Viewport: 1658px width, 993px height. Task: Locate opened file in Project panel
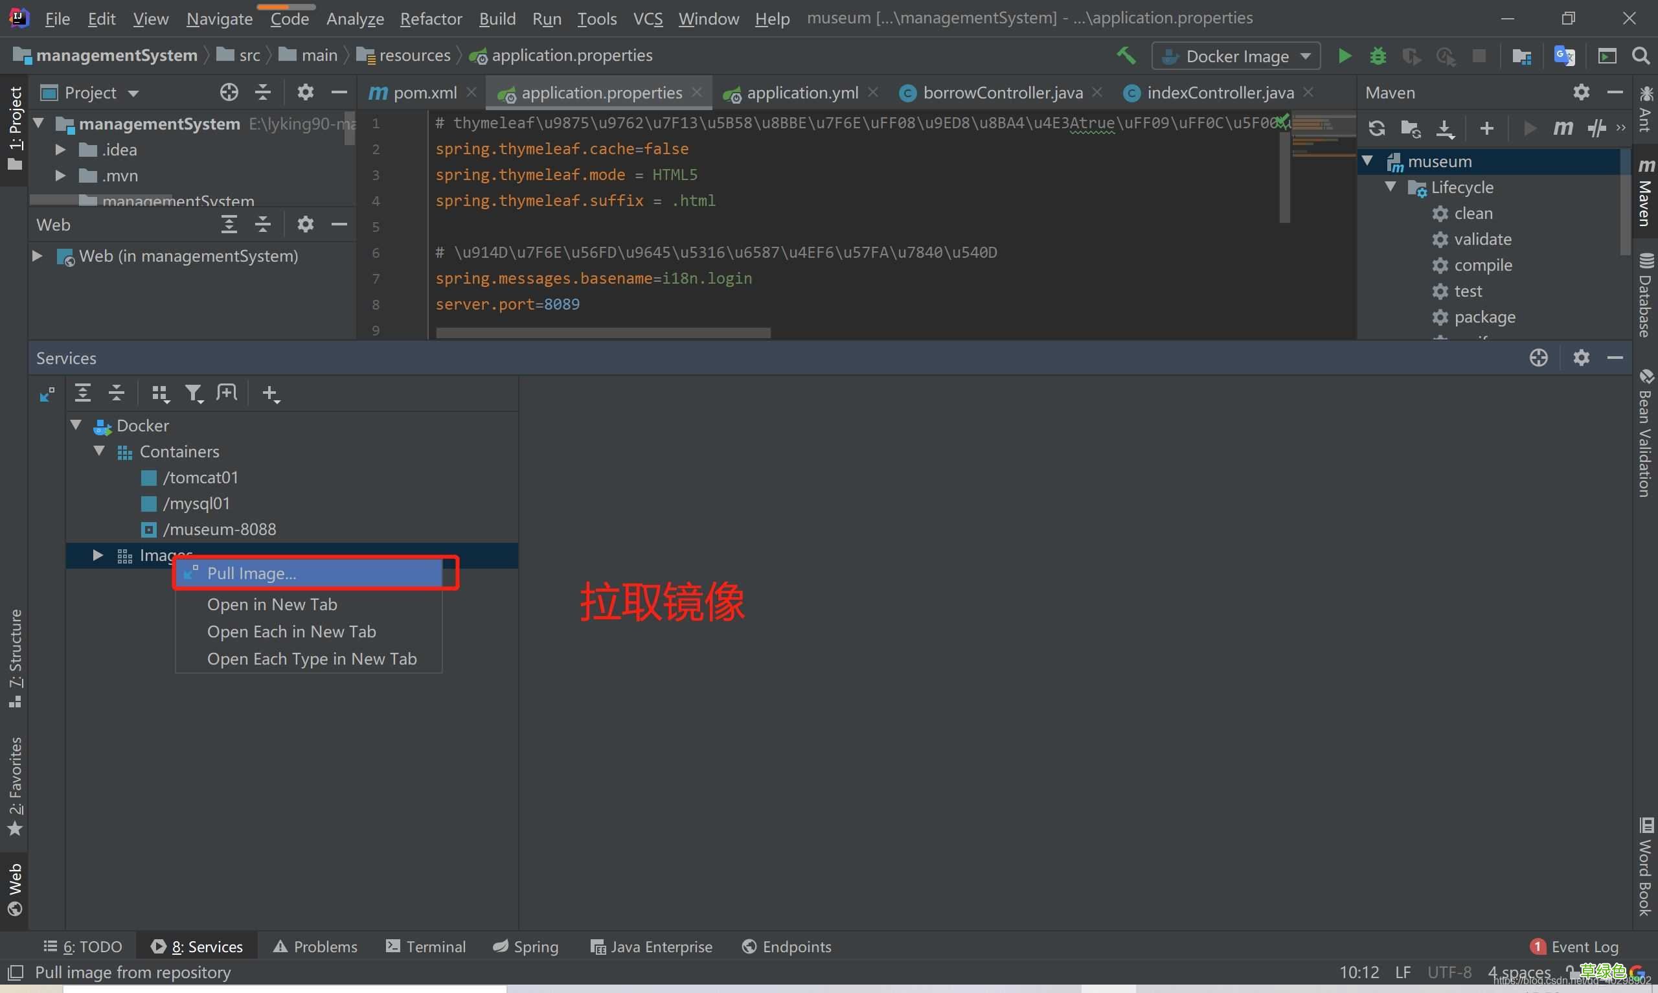pos(229,93)
